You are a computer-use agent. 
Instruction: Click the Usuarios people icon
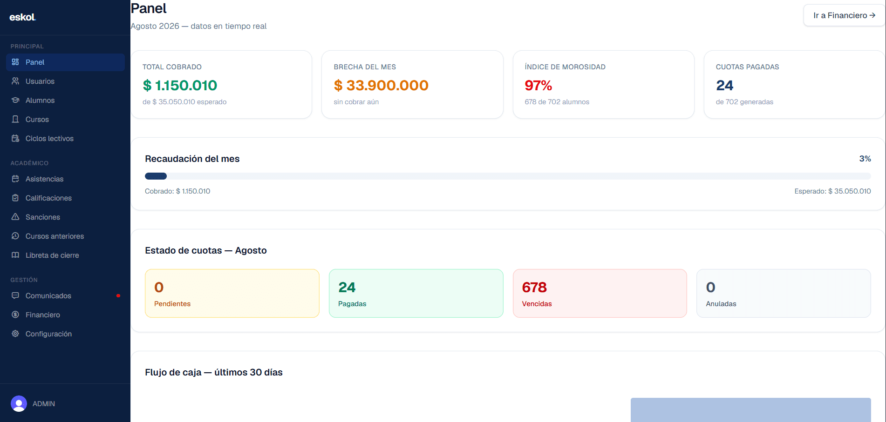[x=15, y=81]
